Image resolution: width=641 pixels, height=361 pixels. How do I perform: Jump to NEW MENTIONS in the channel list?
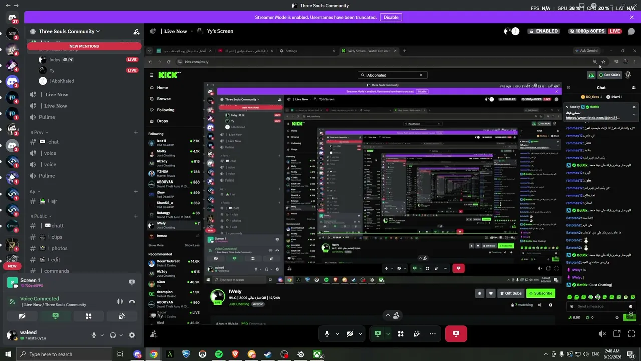pos(84,46)
